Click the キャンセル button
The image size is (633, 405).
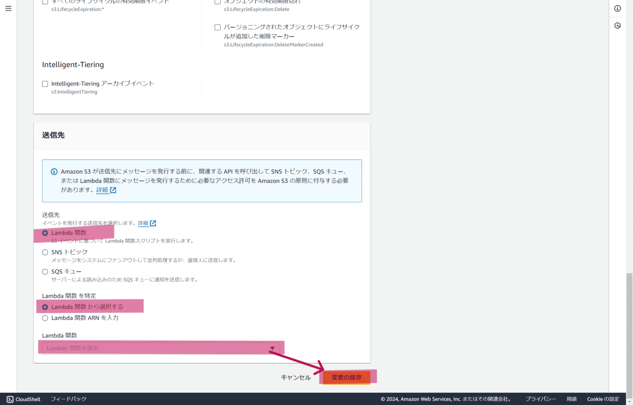click(x=295, y=377)
